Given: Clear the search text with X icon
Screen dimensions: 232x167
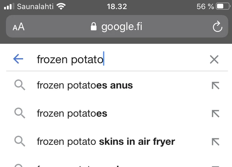Looking at the screenshot, I should click(214, 59).
